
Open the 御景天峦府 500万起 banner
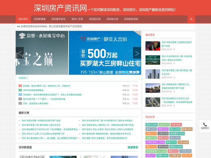click(x=105, y=53)
